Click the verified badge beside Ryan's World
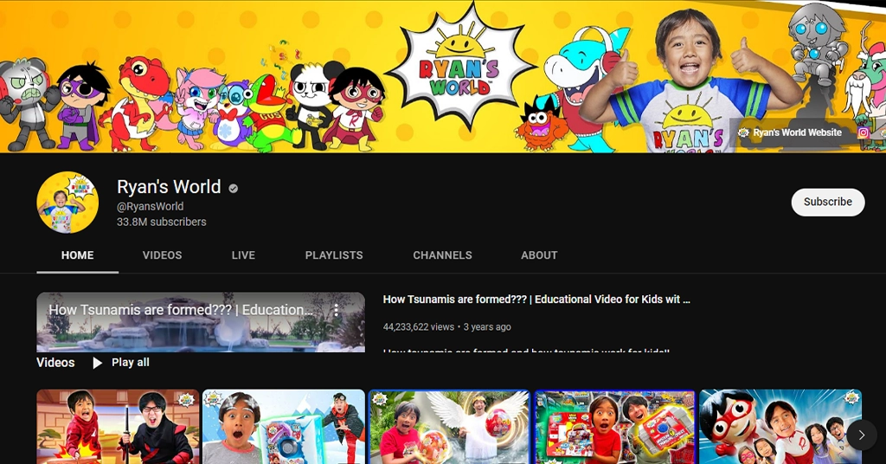The width and height of the screenshot is (886, 464). [234, 188]
